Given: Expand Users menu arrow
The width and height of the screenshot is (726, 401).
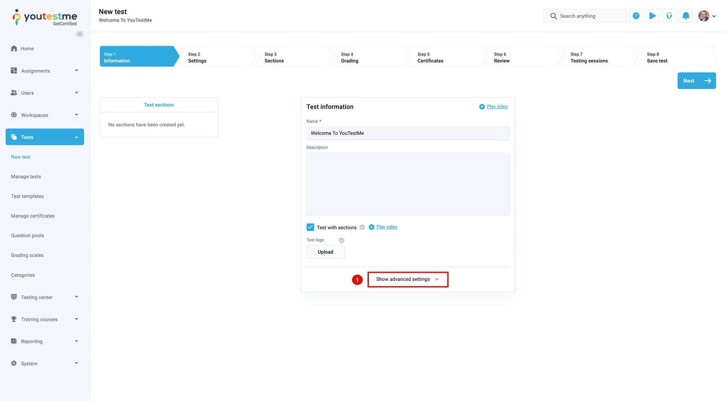Looking at the screenshot, I should pyautogui.click(x=76, y=93).
